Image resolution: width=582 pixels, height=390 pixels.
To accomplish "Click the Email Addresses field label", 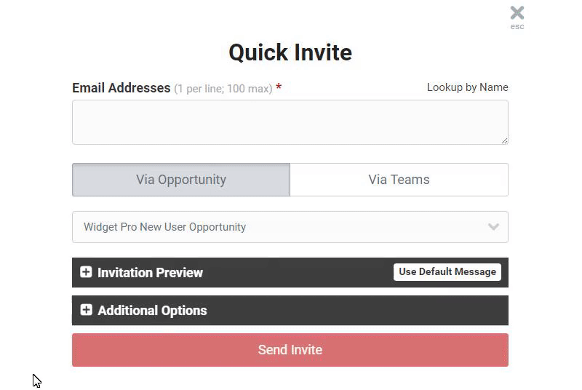I will [x=121, y=88].
